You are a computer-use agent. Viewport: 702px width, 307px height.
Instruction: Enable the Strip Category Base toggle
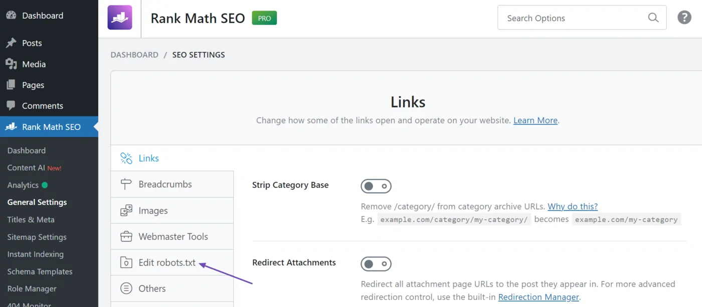[376, 186]
